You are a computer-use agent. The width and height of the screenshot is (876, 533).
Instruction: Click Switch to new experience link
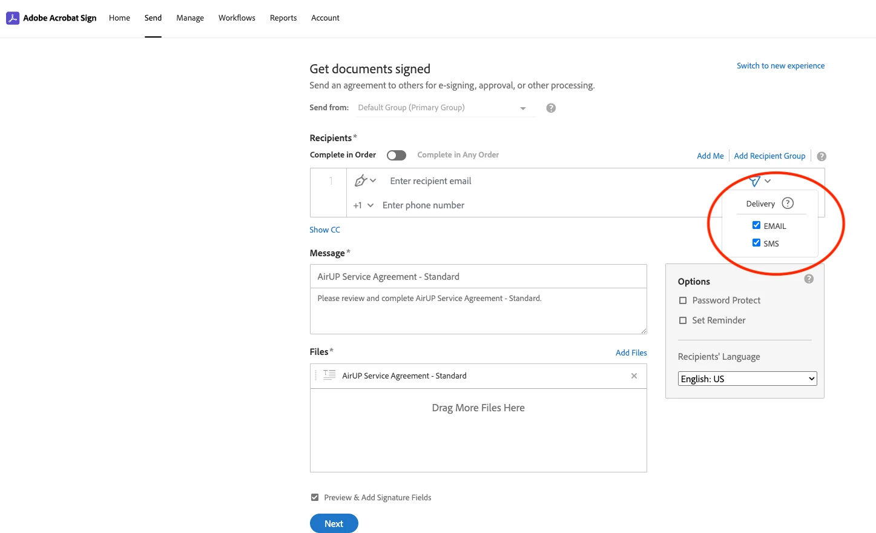coord(780,66)
